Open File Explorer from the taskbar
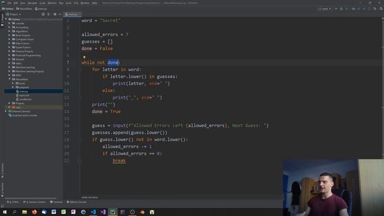 click(24, 212)
